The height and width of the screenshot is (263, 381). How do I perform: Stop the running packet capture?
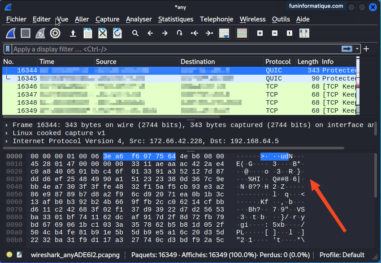click(x=26, y=33)
